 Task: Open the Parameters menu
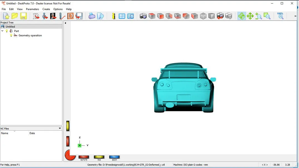(32, 9)
